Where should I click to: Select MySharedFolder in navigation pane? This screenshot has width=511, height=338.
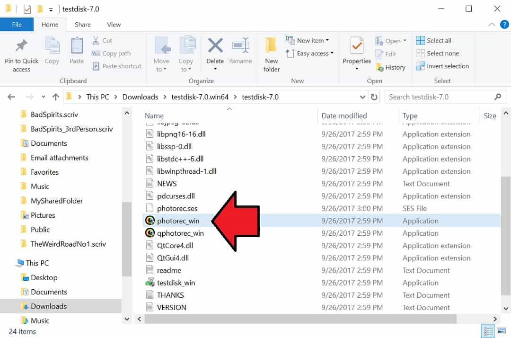57,201
